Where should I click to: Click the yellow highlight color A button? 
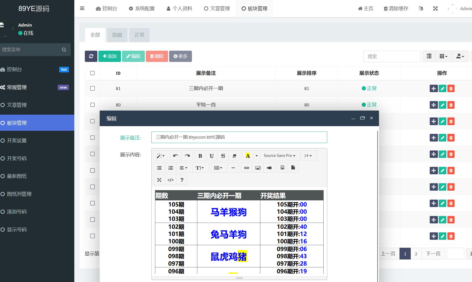[248, 156]
